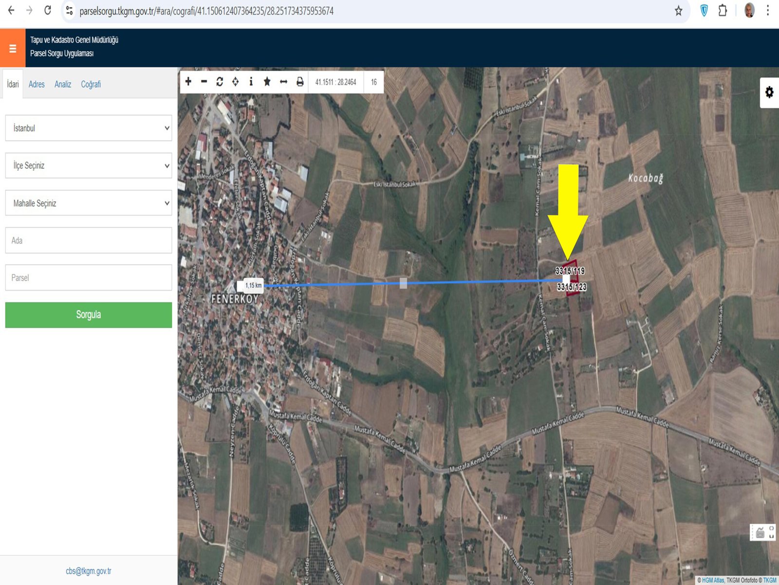The height and width of the screenshot is (585, 779).
Task: Open the browser profile avatar
Action: pyautogui.click(x=749, y=10)
